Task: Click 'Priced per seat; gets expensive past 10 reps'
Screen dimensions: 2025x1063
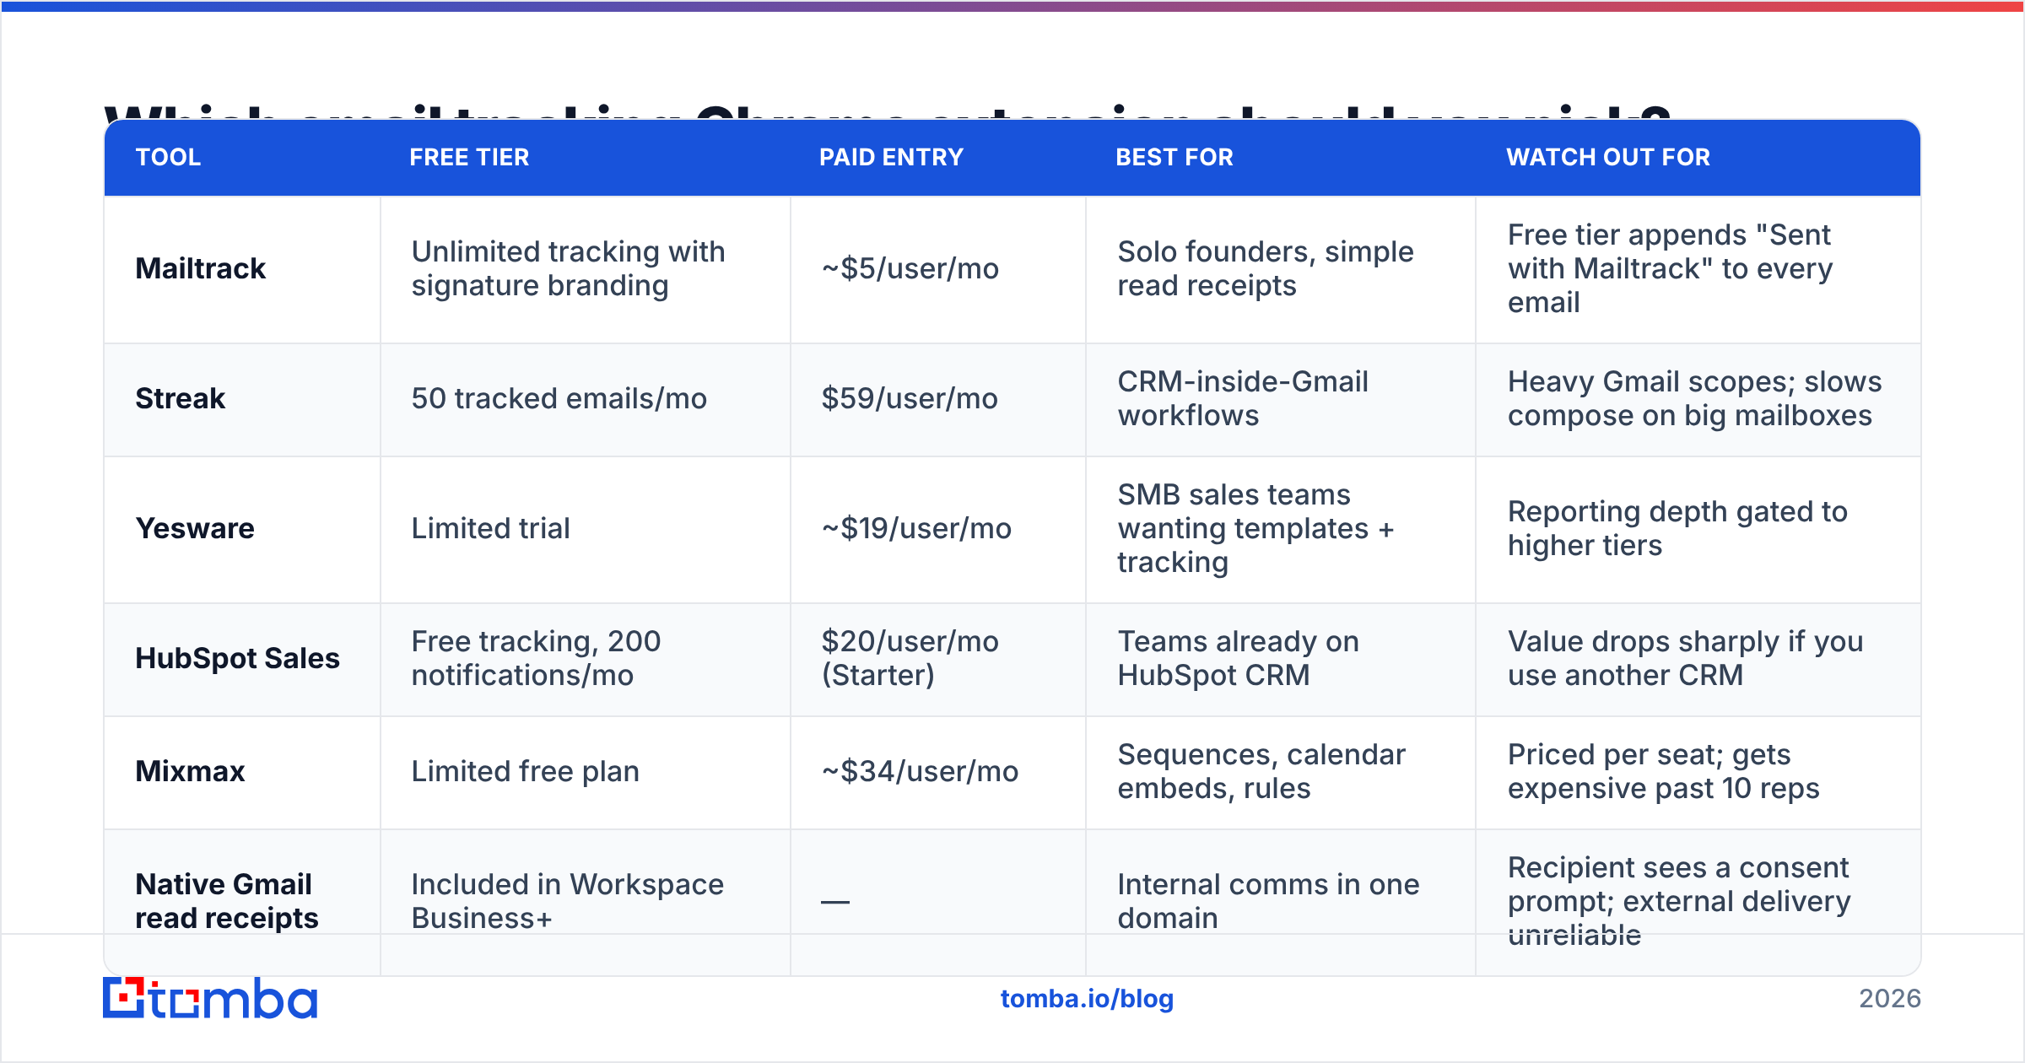Action: [1664, 771]
